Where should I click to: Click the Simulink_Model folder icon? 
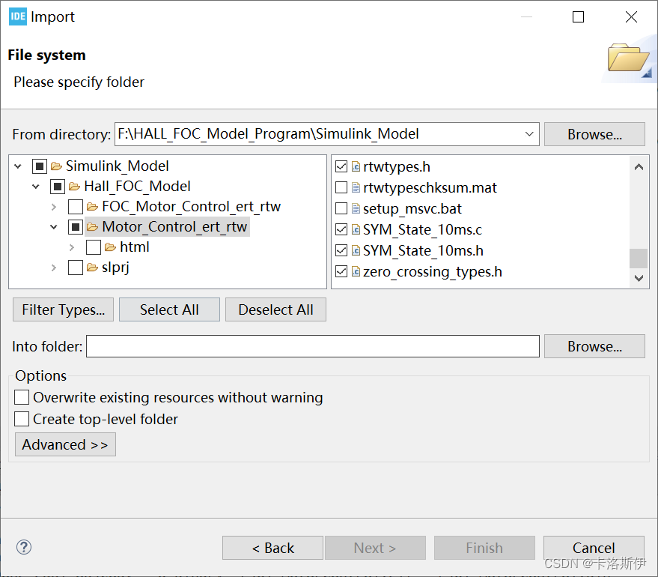57,166
